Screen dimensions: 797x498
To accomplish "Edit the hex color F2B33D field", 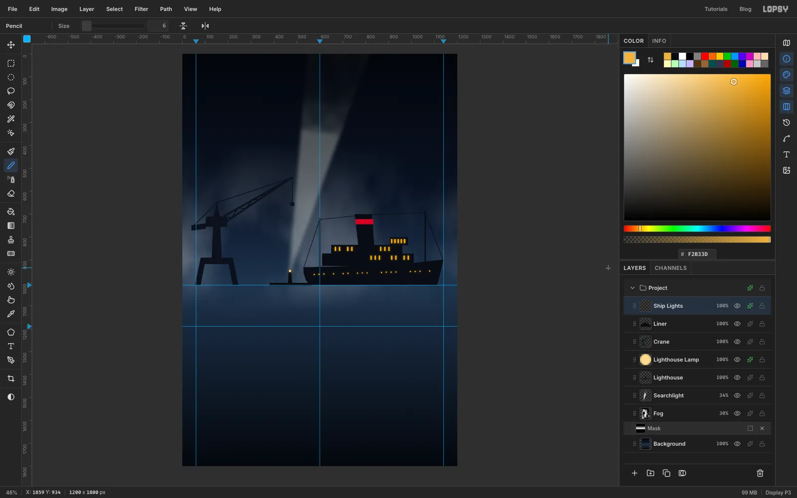I will tap(697, 254).
